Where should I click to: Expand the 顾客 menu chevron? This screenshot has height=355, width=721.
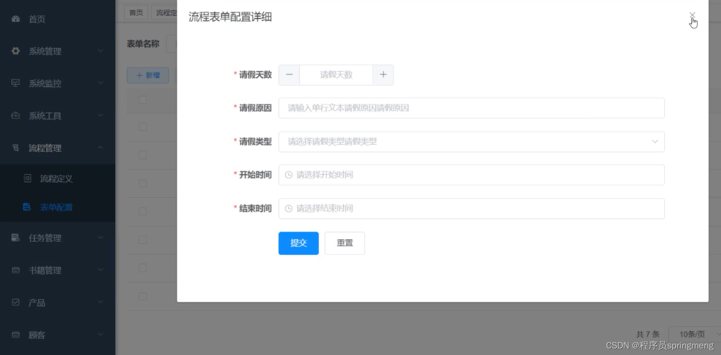tap(101, 335)
